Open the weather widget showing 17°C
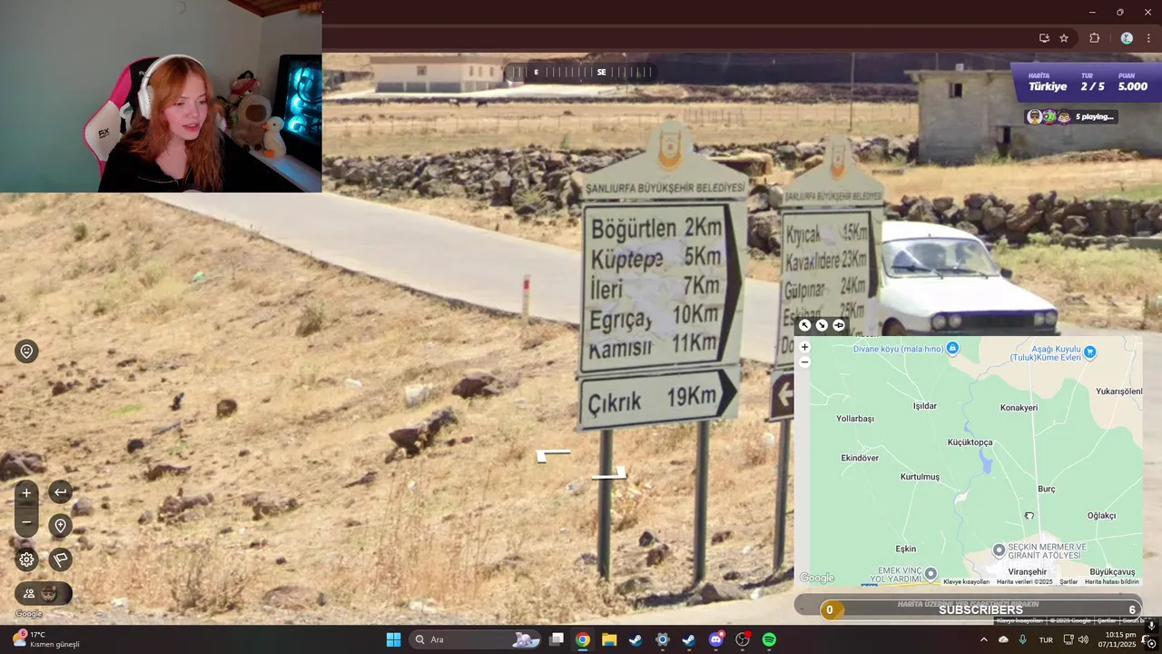 point(46,639)
